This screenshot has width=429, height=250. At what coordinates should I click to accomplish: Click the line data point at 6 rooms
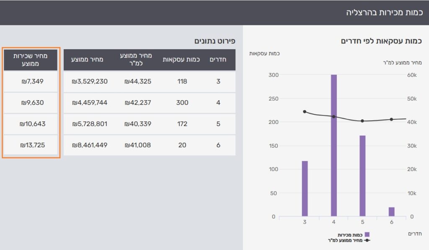[x=391, y=119]
